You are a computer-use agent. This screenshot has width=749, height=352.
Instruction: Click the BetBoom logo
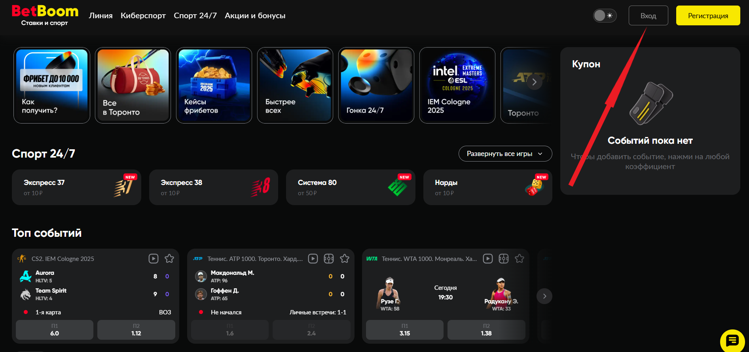point(45,16)
